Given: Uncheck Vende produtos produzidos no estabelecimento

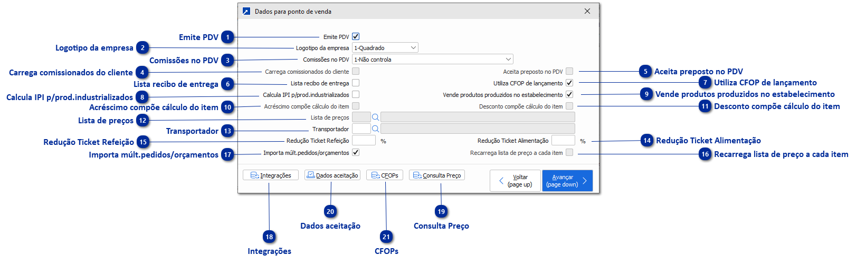Looking at the screenshot, I should pos(569,94).
